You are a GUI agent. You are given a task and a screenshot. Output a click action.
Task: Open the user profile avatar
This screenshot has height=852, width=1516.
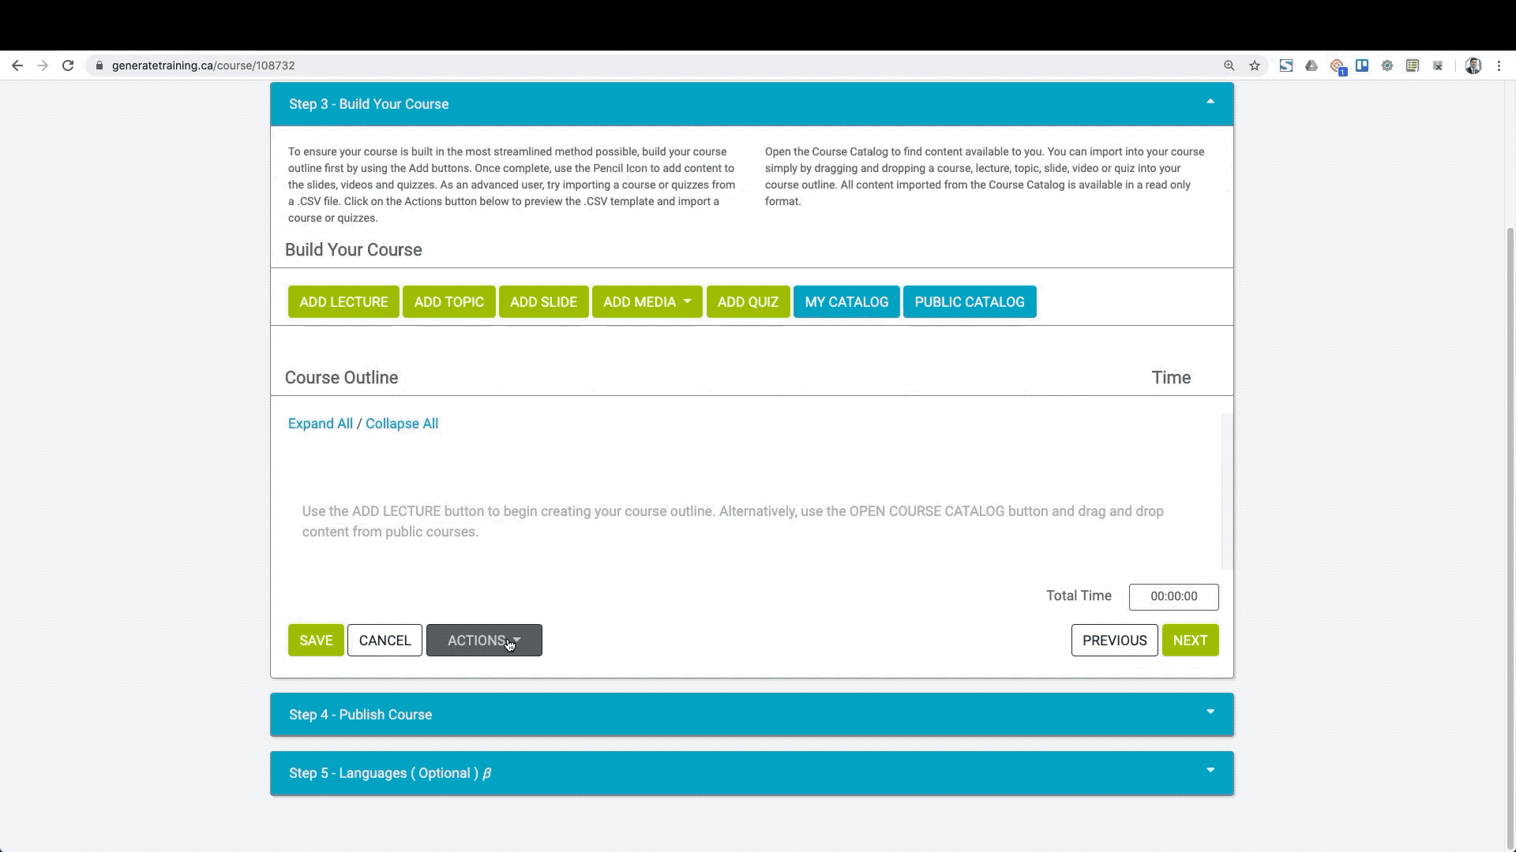pos(1473,65)
